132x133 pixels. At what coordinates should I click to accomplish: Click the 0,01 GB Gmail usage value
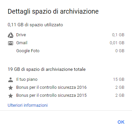tap(117, 43)
